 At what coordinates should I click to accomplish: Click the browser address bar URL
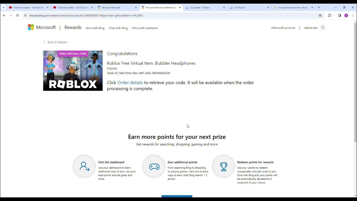(x=86, y=15)
